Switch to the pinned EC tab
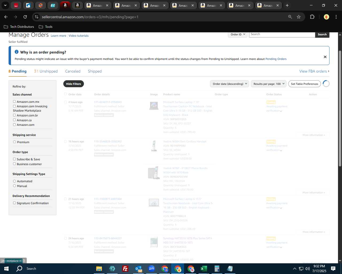The width and height of the screenshot is (342, 274). (53, 5)
